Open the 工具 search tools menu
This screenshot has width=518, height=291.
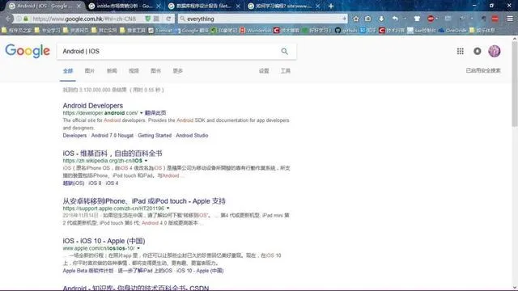click(x=286, y=71)
